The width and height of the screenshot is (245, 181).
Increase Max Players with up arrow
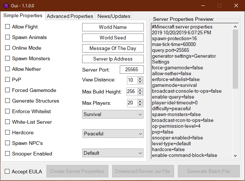click(140, 101)
